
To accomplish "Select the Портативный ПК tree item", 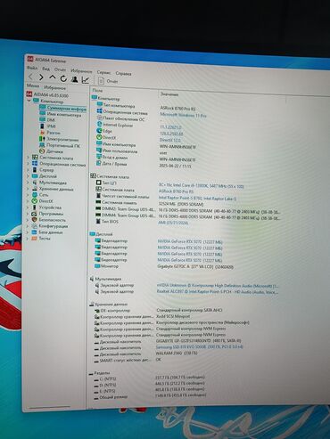I will (60, 145).
